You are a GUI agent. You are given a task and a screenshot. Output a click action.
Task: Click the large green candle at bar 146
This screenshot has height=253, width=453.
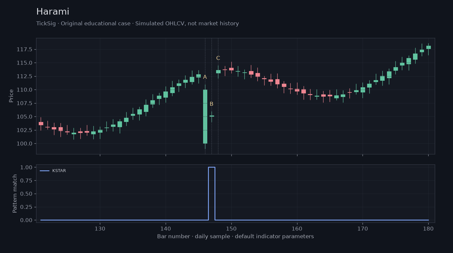tap(205, 116)
